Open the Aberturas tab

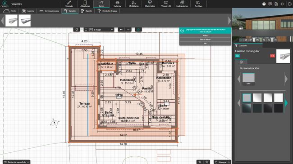(85, 4)
